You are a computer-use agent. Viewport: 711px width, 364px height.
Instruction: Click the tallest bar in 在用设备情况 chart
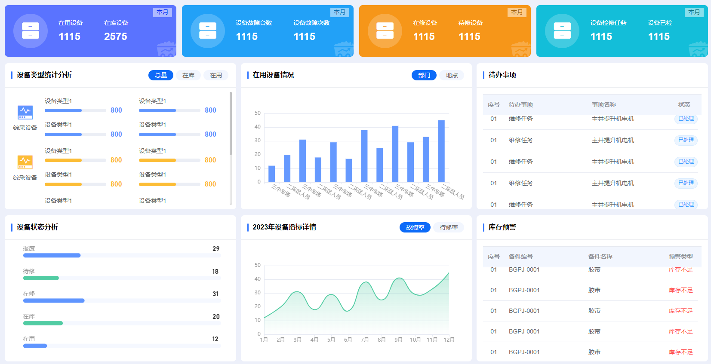441,151
